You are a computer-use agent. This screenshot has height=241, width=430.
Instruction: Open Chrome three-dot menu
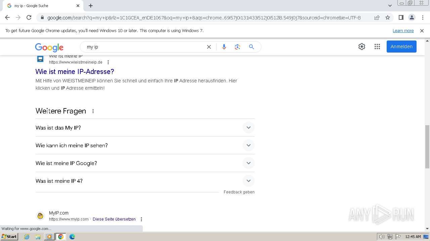(x=423, y=17)
